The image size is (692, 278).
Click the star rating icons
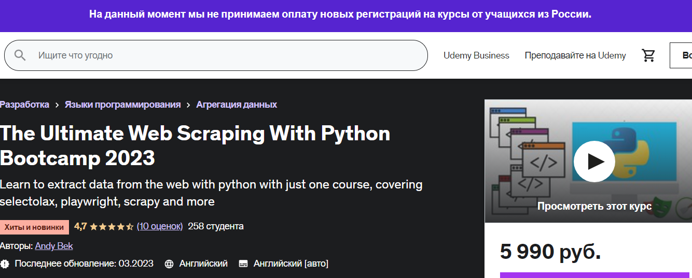tap(112, 226)
